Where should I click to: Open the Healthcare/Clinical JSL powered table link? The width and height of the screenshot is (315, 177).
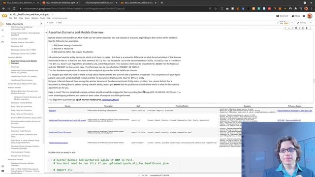(x=60, y=132)
